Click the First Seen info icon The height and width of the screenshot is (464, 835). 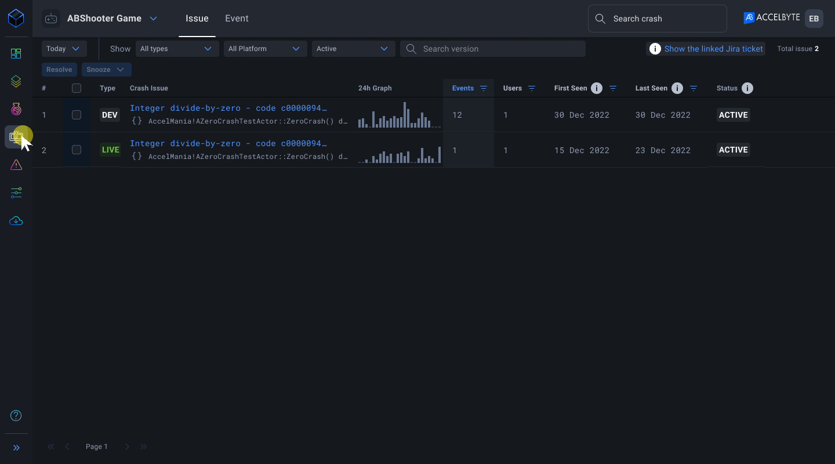click(x=597, y=88)
